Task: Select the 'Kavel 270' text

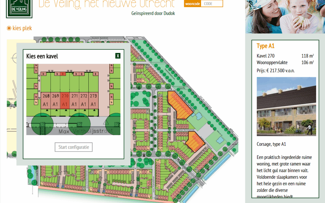Action: click(265, 56)
